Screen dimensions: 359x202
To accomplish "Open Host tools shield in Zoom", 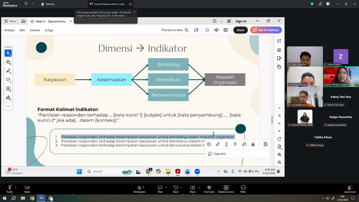I will pos(209,189).
